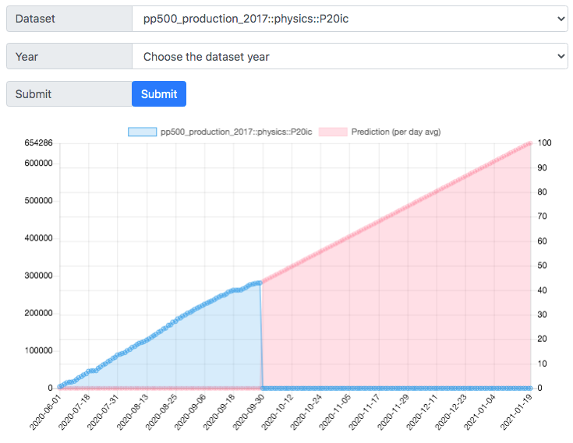Screen dimensions: 573x443
Task: Click the gray Submit label
Action: pos(34,94)
